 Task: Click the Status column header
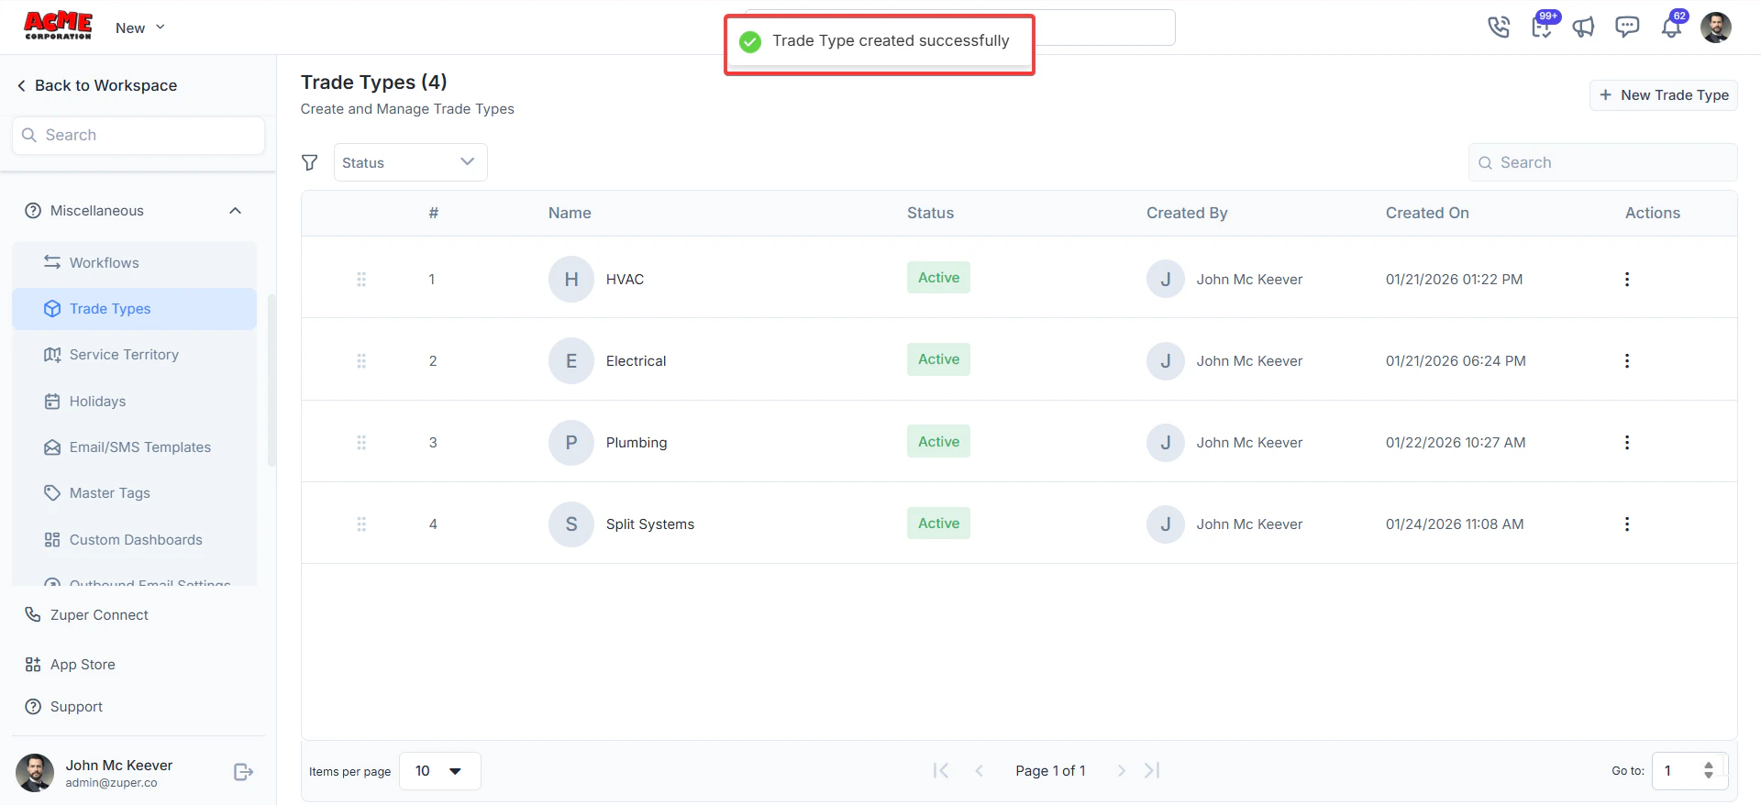pyautogui.click(x=930, y=213)
